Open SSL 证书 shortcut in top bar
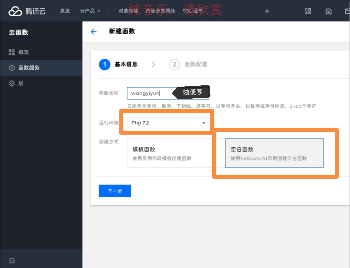The height and width of the screenshot is (268, 350). (192, 11)
